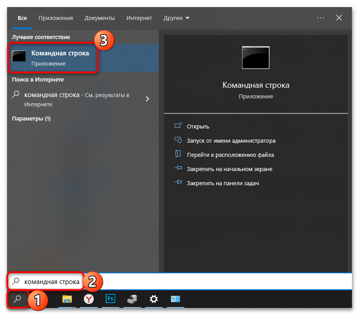The width and height of the screenshot is (359, 315).
Task: Select the Интернет search filter tab
Action: tap(139, 18)
